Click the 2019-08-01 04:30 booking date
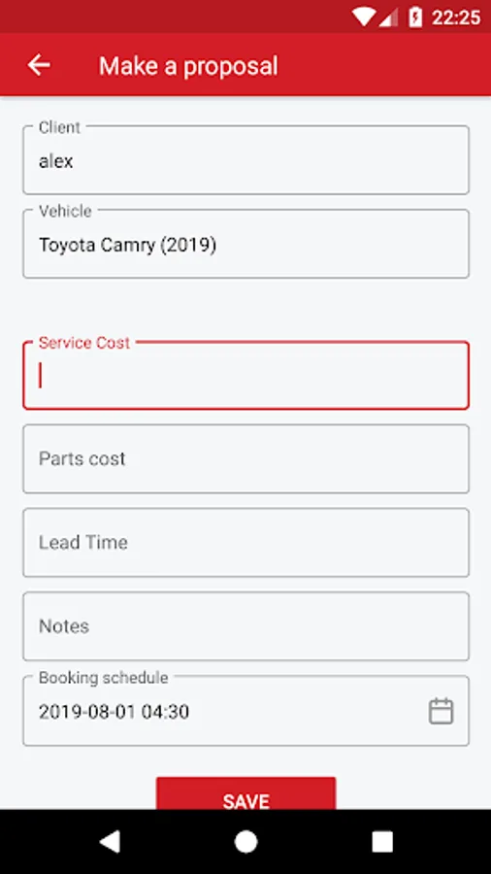 point(114,712)
